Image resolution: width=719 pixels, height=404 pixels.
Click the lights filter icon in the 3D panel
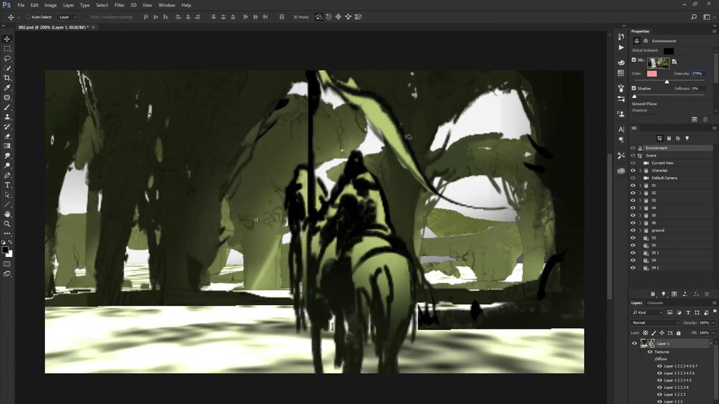tap(688, 139)
